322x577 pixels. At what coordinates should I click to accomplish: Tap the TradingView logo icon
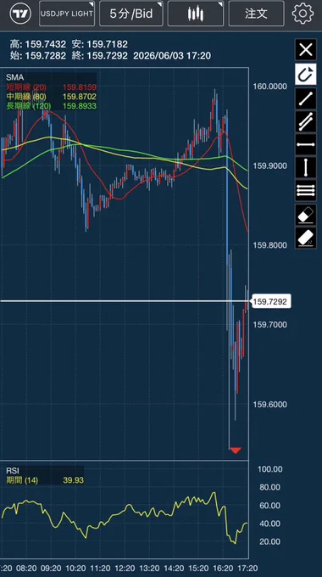click(x=19, y=14)
